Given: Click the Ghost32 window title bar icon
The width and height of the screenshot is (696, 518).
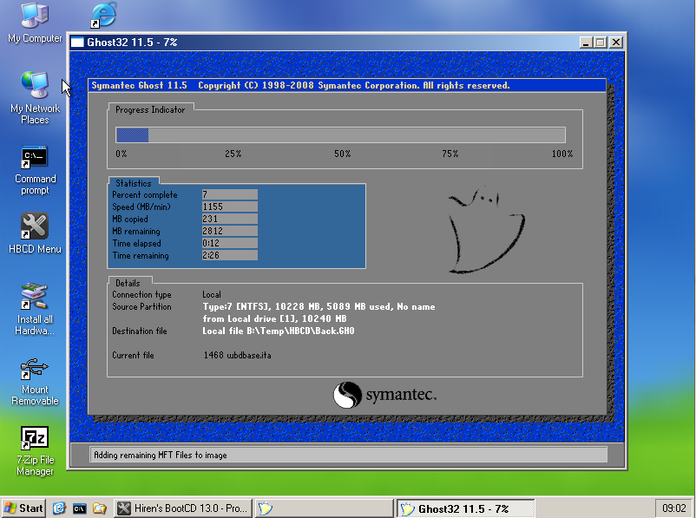Looking at the screenshot, I should tap(77, 43).
